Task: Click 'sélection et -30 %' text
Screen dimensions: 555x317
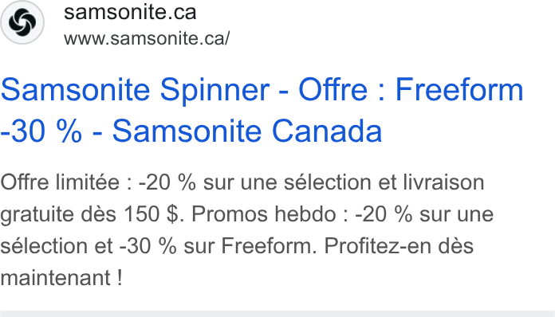Action: click(89, 246)
